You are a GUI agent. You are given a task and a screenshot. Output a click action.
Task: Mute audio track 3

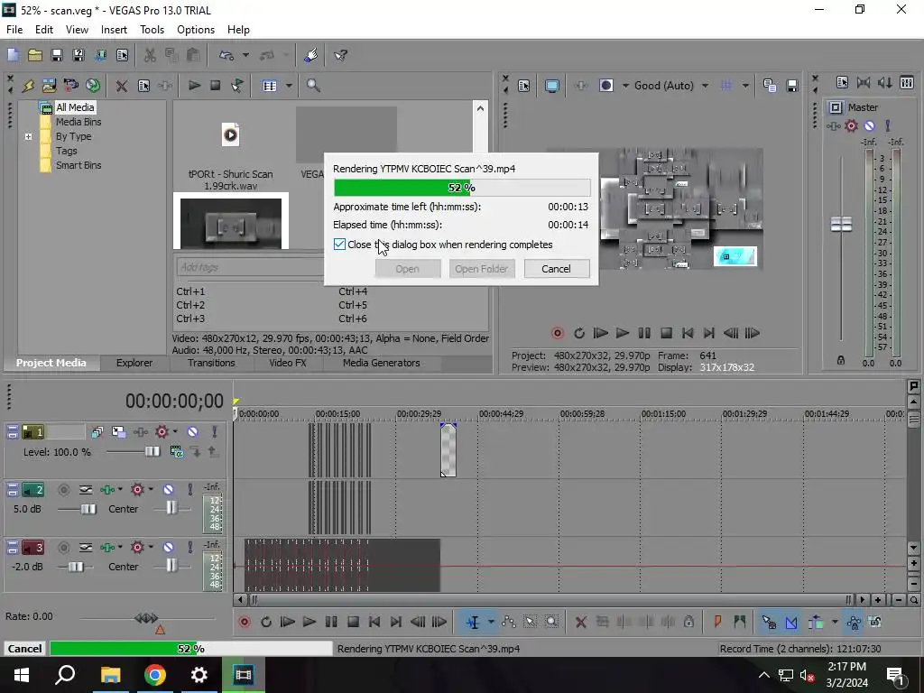point(168,548)
